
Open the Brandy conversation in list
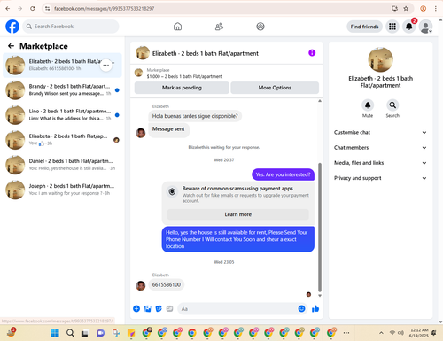click(62, 90)
